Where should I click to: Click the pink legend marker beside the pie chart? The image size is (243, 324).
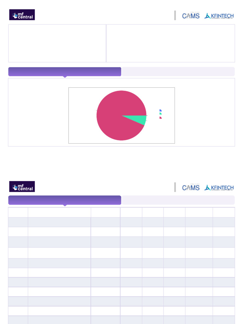160,117
